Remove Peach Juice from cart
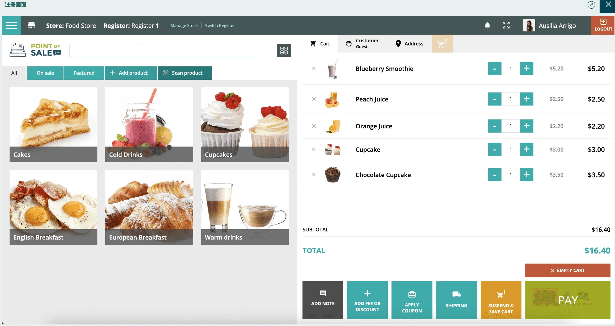Viewport: 615px width, 326px height. pos(314,99)
